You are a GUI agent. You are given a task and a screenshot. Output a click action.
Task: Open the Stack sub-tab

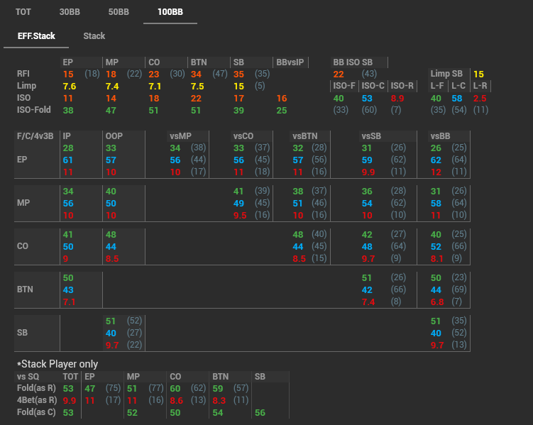[x=94, y=35]
